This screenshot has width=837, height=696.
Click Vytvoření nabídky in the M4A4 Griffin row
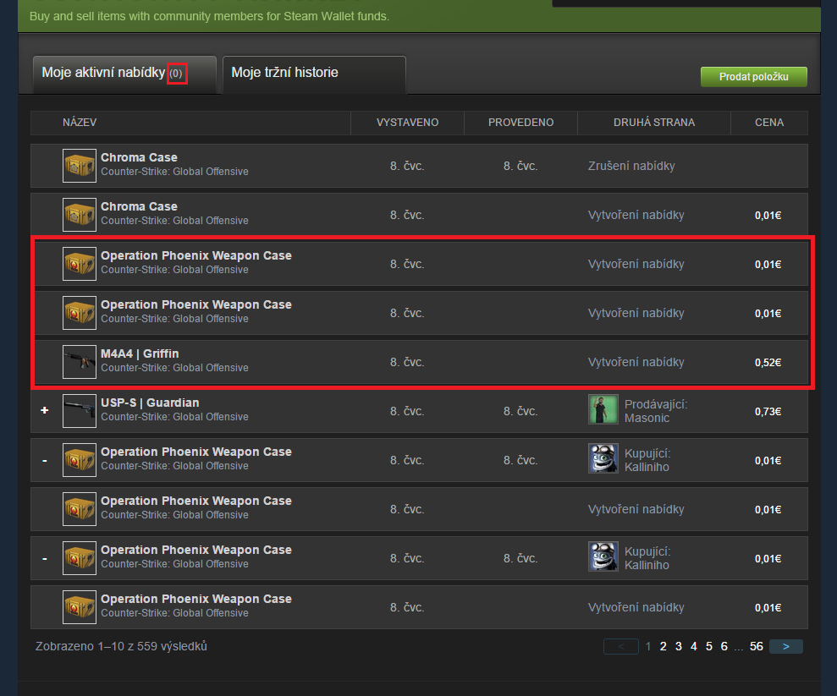(x=636, y=362)
